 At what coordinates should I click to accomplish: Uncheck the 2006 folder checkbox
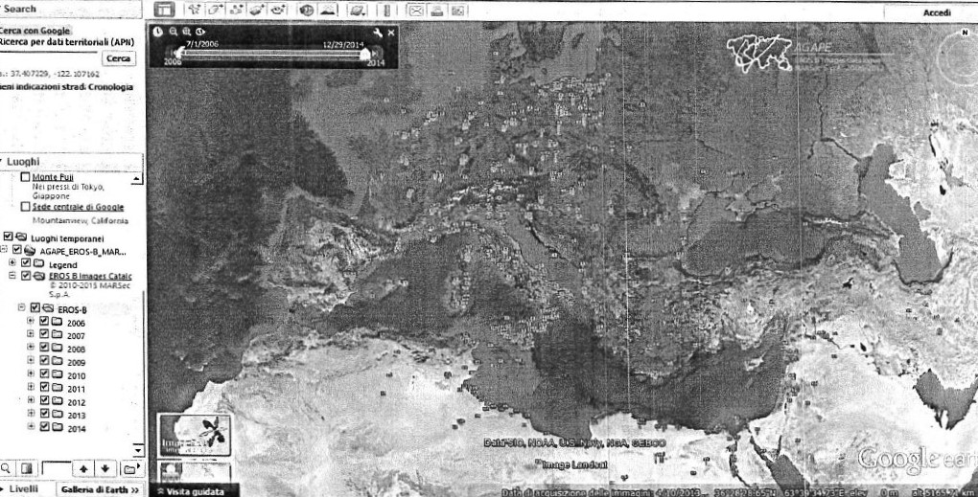(44, 322)
